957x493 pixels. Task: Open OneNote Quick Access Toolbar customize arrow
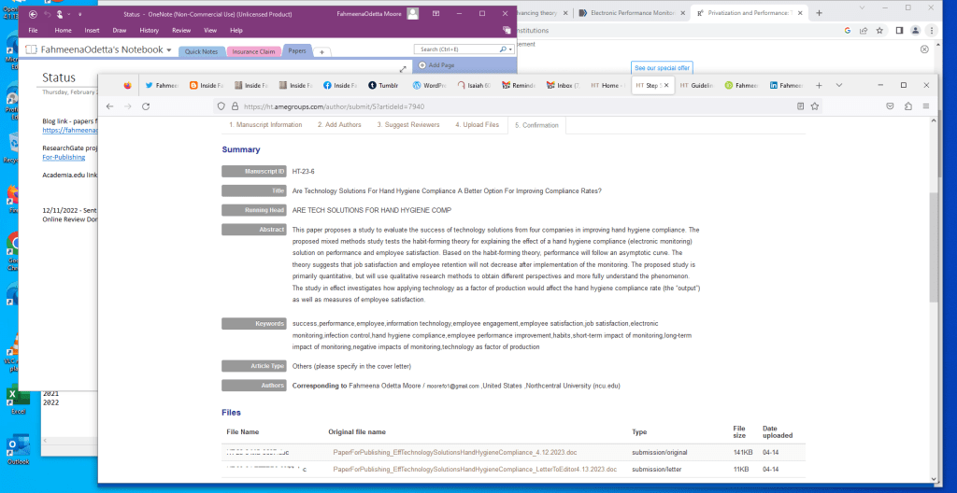click(x=80, y=14)
